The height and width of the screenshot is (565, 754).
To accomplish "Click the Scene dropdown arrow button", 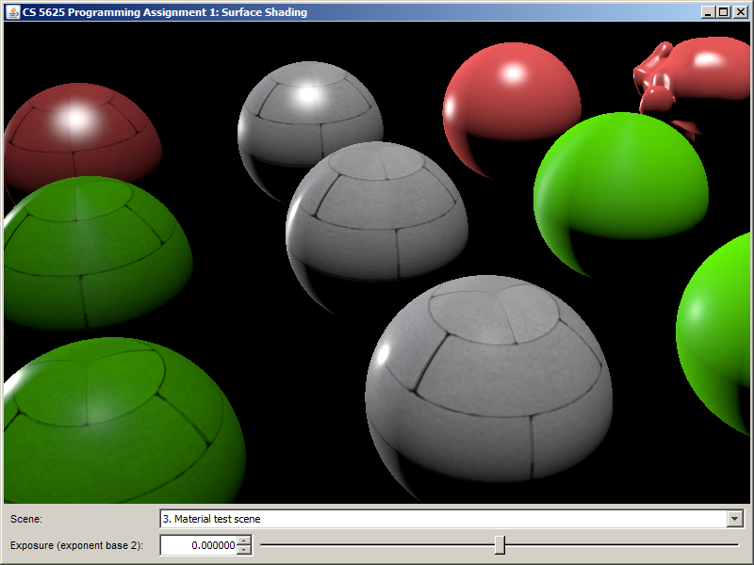I will 735,519.
